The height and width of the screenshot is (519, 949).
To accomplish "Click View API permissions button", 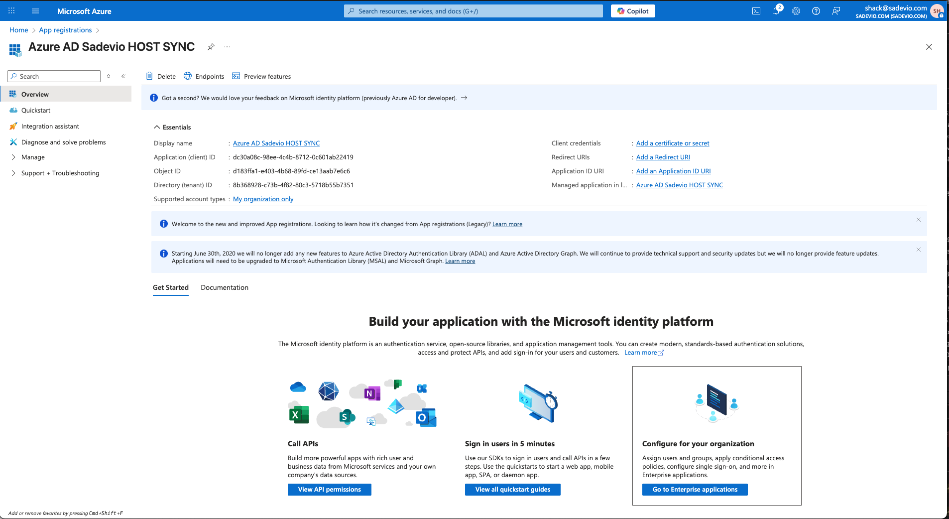I will 329,490.
